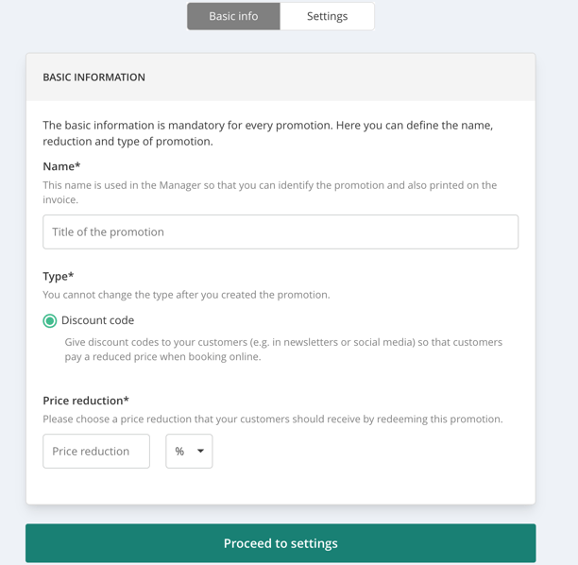This screenshot has width=578, height=565.
Task: Open the percent unit dropdown
Action: point(189,452)
